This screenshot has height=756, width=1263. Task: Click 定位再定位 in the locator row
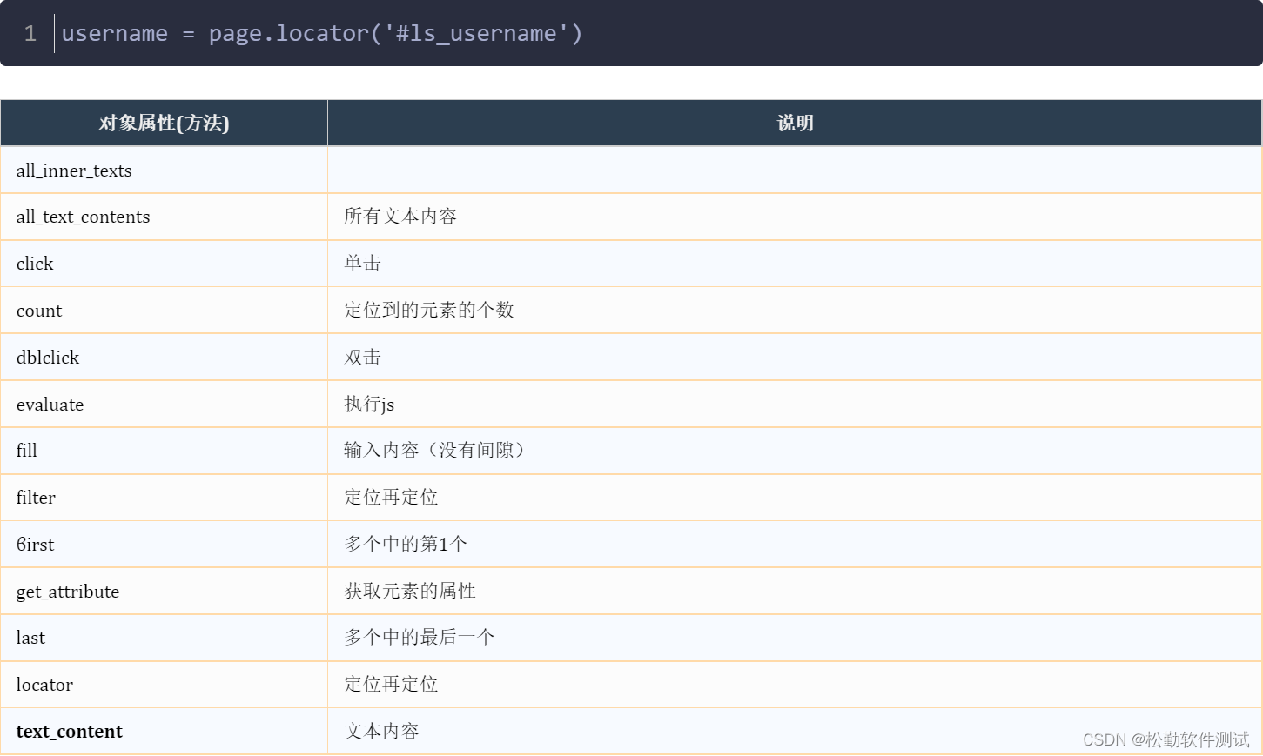pos(391,685)
